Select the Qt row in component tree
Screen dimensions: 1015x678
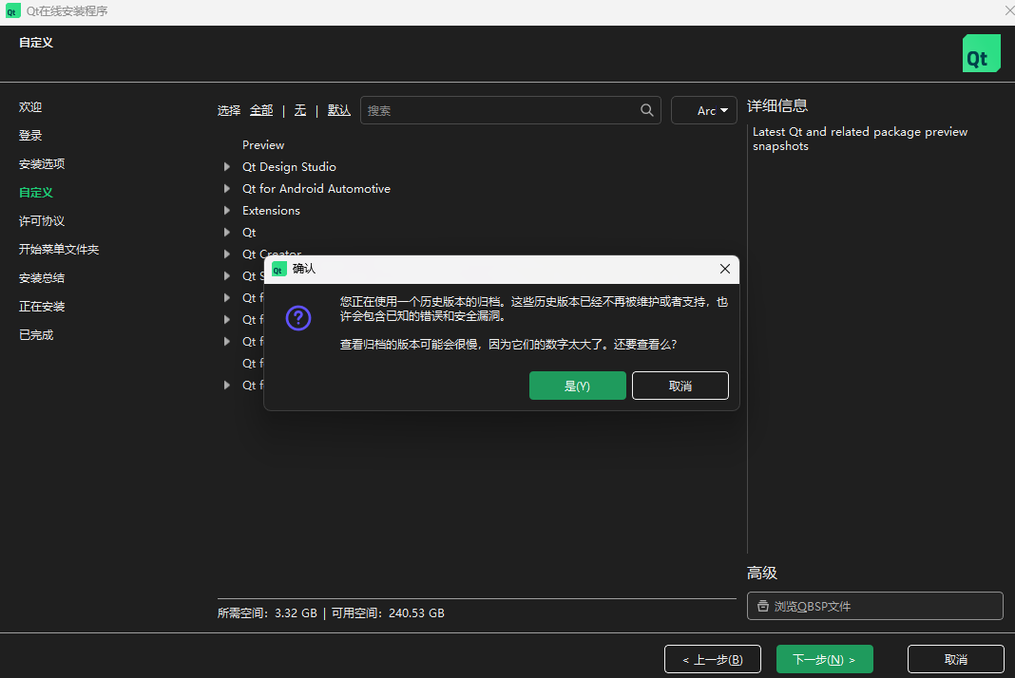pos(249,233)
